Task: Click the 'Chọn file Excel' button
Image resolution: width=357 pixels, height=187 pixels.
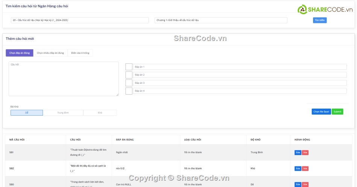Action: [x=321, y=112]
